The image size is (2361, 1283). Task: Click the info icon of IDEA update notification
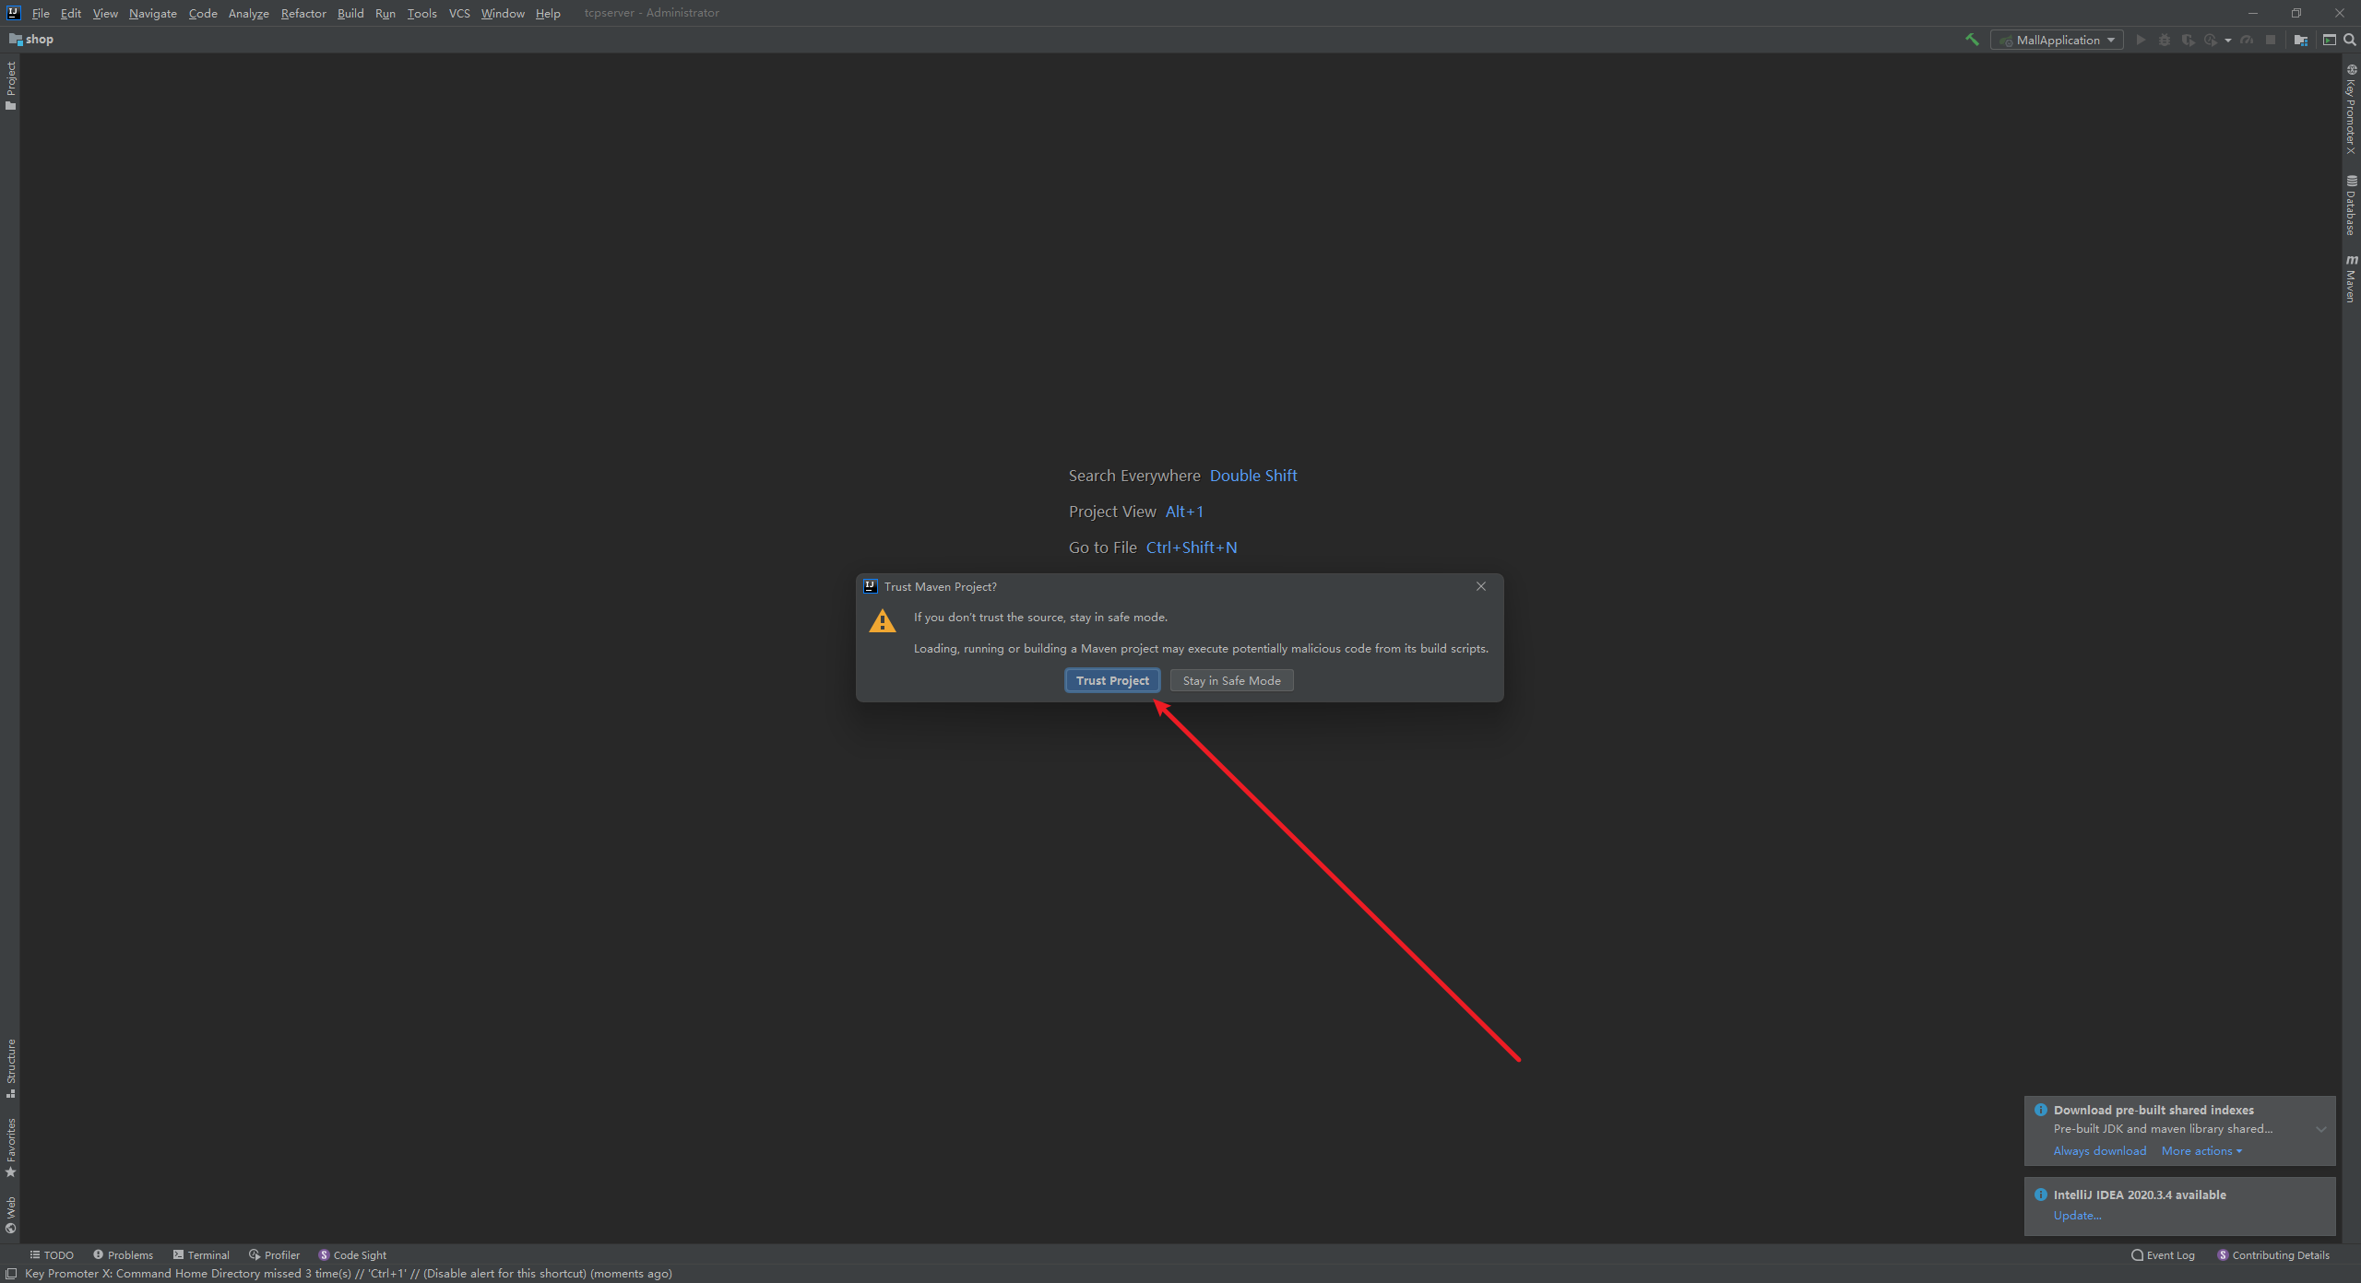(2040, 1195)
